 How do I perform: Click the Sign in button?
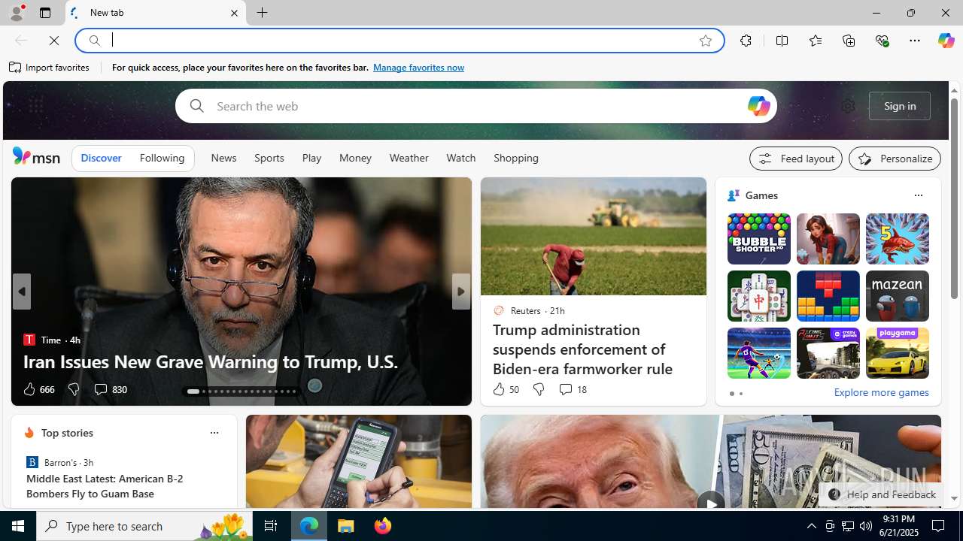[x=899, y=106]
